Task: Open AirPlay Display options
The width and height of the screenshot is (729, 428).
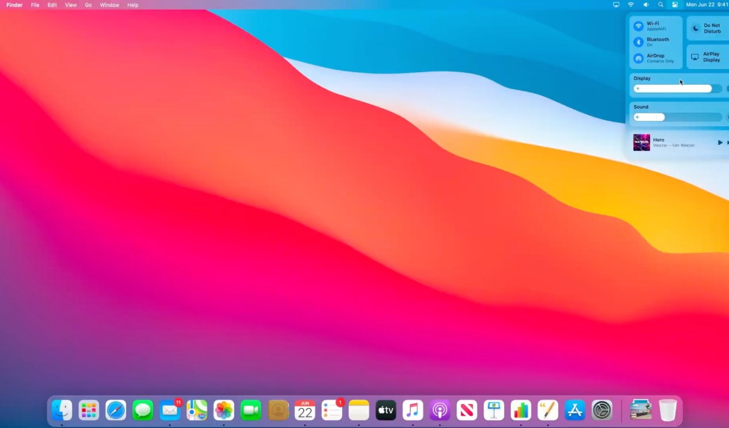Action: (x=707, y=57)
